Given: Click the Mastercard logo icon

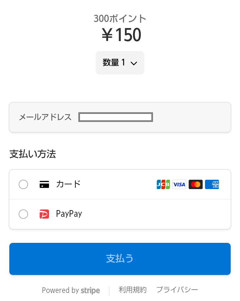Looking at the screenshot, I should click(196, 184).
